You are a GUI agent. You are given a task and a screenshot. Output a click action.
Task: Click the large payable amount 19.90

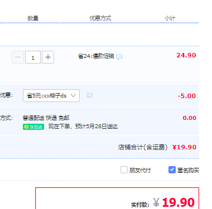pyautogui.click(x=179, y=202)
